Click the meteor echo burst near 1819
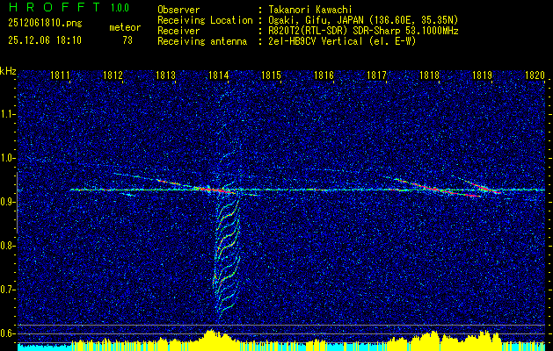The height and width of the screenshot is (351, 553). (486, 188)
